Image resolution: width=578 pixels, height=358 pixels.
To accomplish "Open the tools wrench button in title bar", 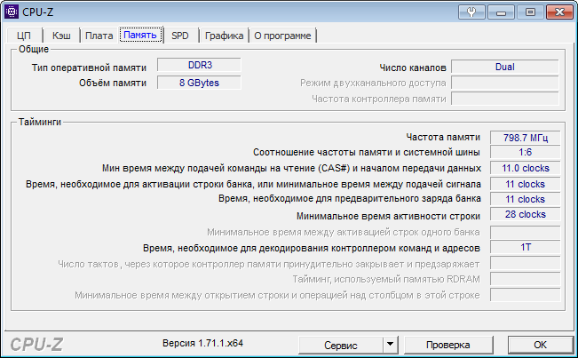I will 471,12.
